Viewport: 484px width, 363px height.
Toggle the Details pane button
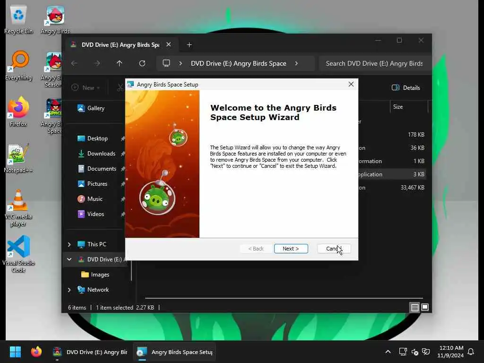406,87
